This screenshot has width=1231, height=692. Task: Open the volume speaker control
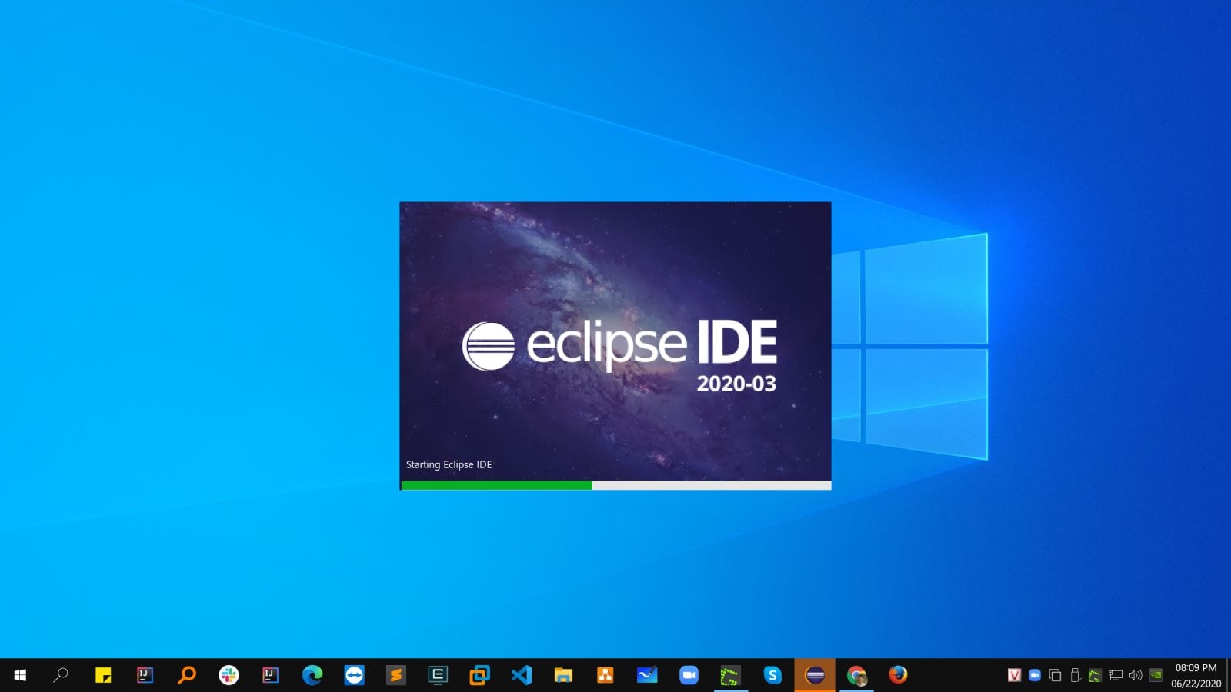coord(1136,675)
